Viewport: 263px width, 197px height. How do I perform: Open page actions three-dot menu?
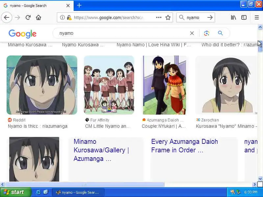click(x=159, y=17)
